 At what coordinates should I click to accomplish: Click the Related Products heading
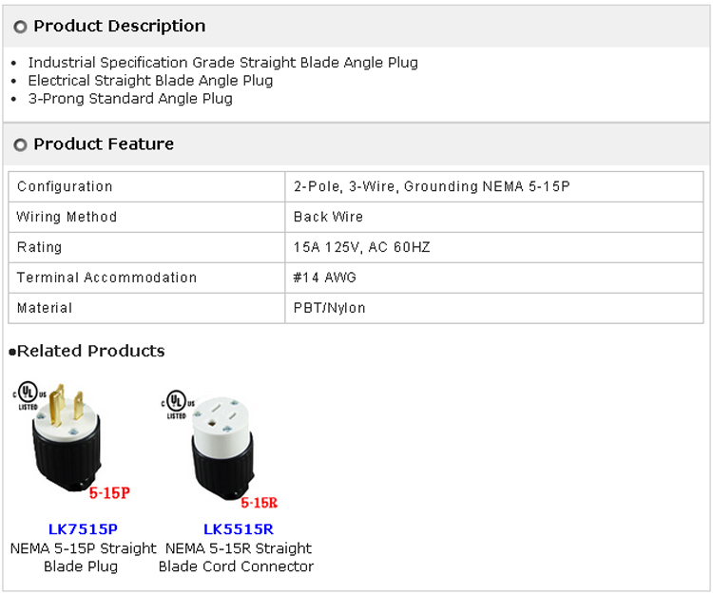90,351
